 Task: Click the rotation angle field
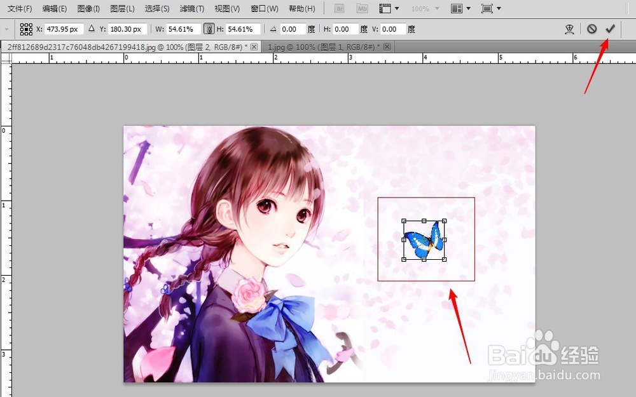pyautogui.click(x=292, y=29)
